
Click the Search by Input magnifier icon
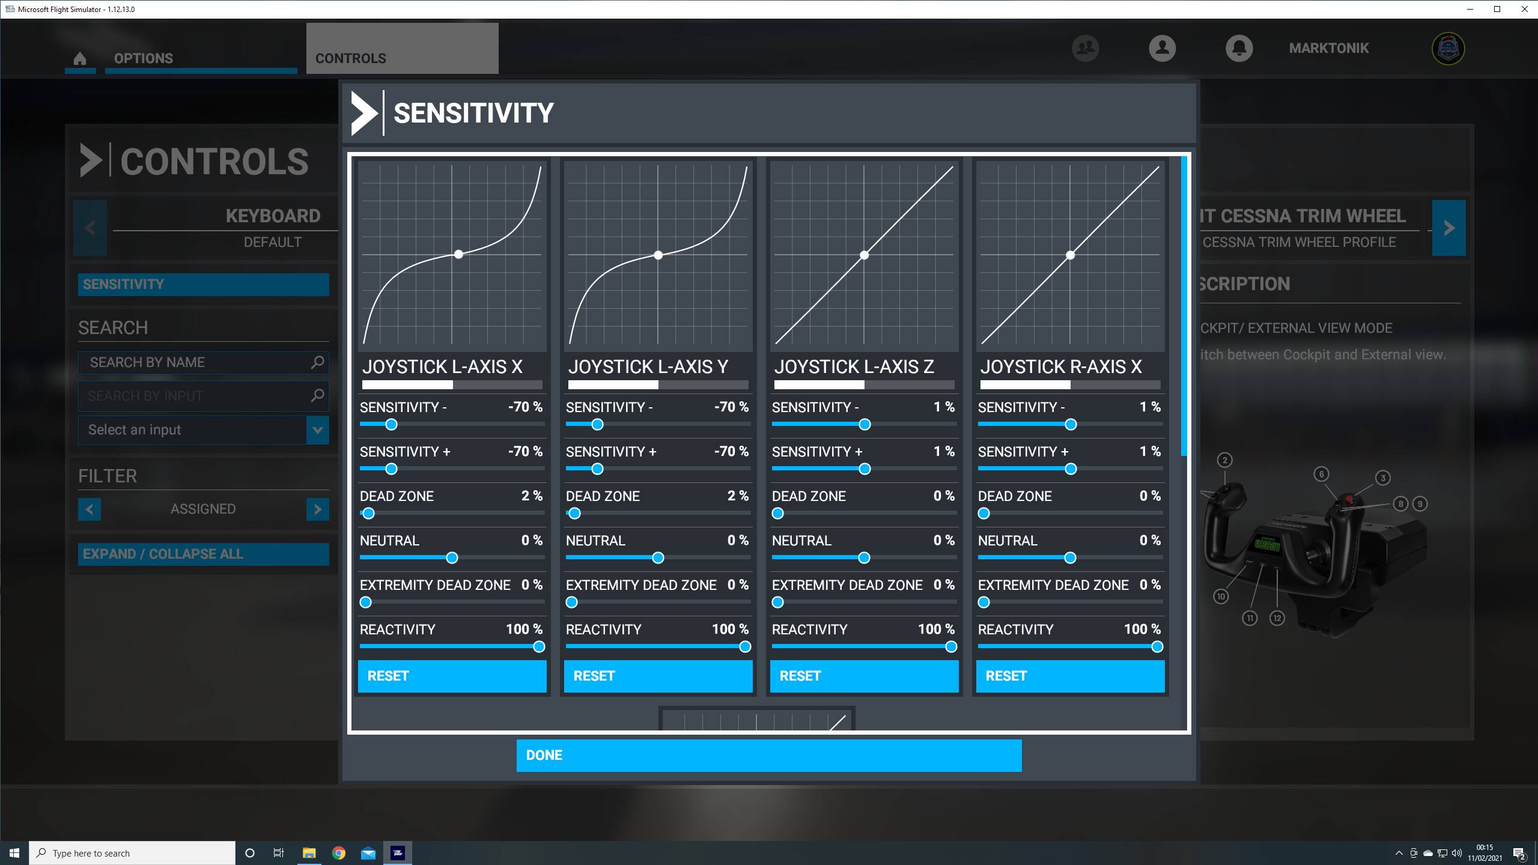317,396
